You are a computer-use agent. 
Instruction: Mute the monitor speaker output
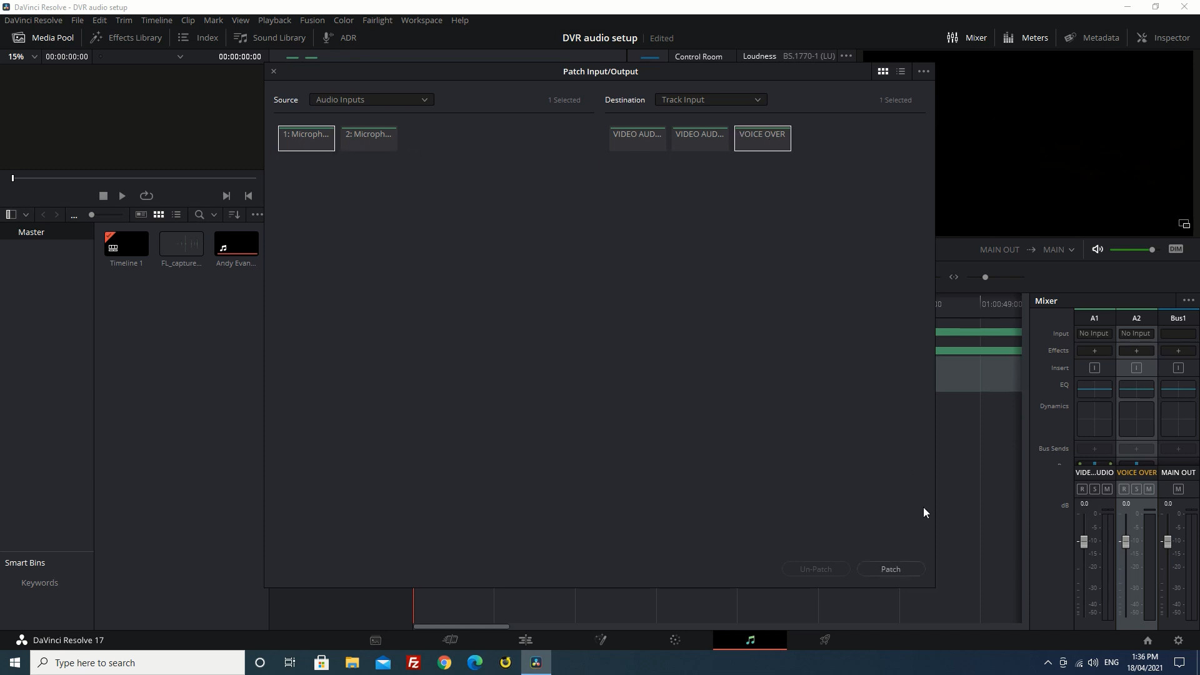click(x=1097, y=249)
